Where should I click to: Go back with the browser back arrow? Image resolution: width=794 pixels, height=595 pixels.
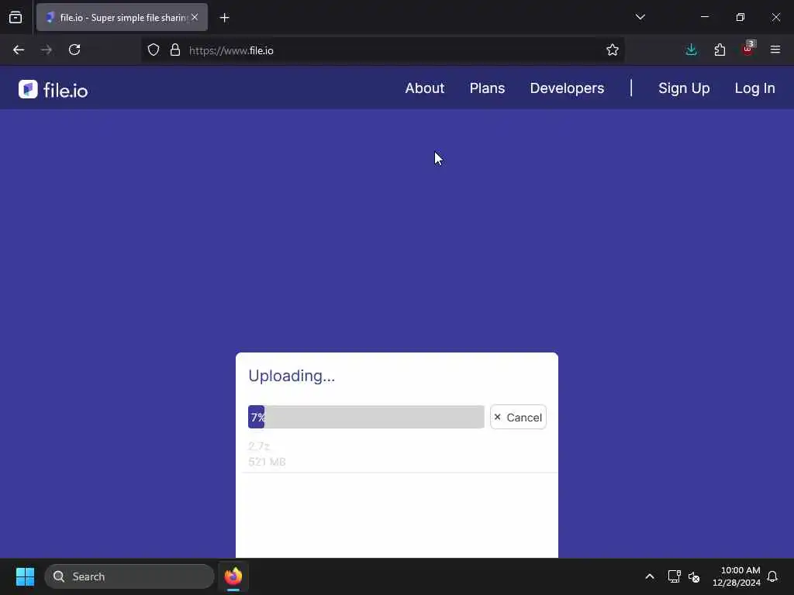19,50
